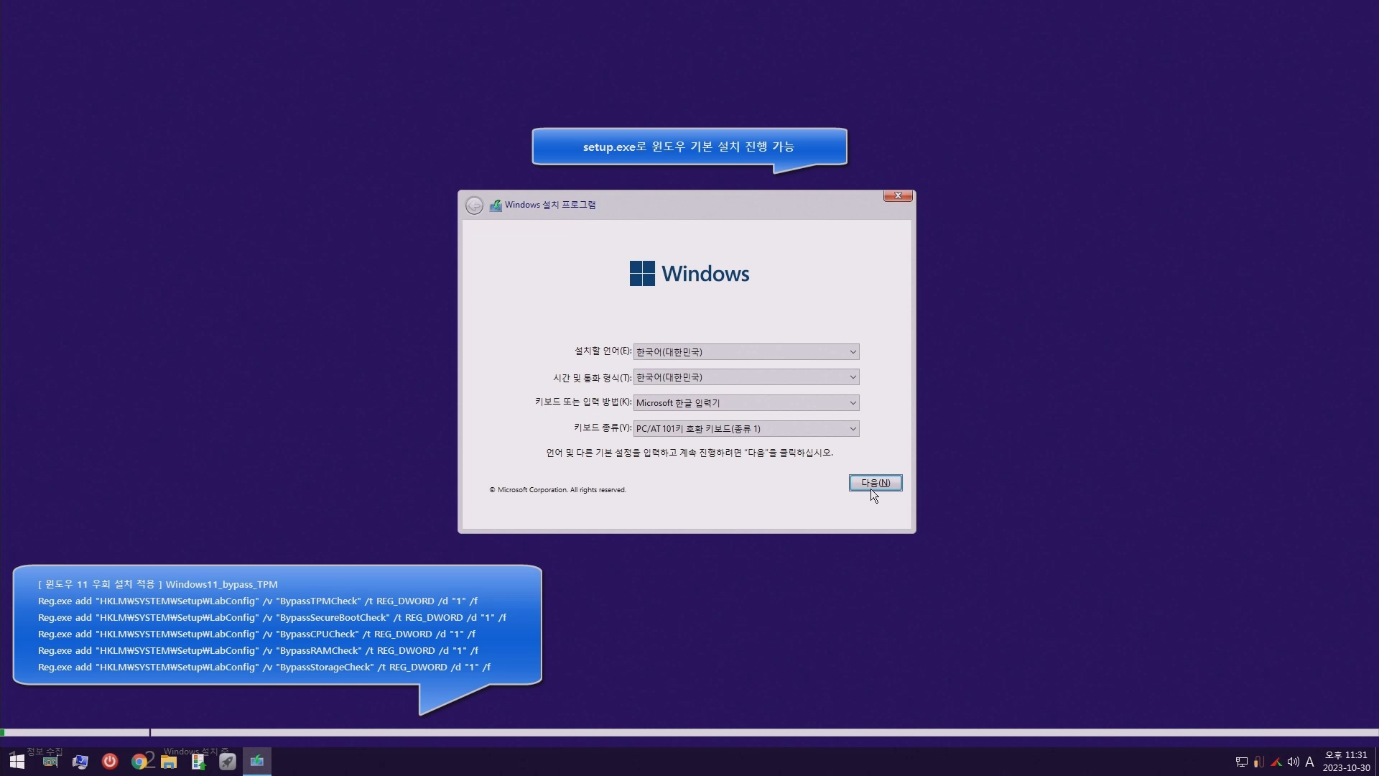Click the Windows11_bypass_TPM heading text
Viewport: 1379px width, 776px height.
click(222, 585)
